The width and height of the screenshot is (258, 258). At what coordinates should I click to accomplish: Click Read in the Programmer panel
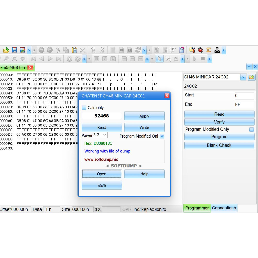[x=219, y=114]
